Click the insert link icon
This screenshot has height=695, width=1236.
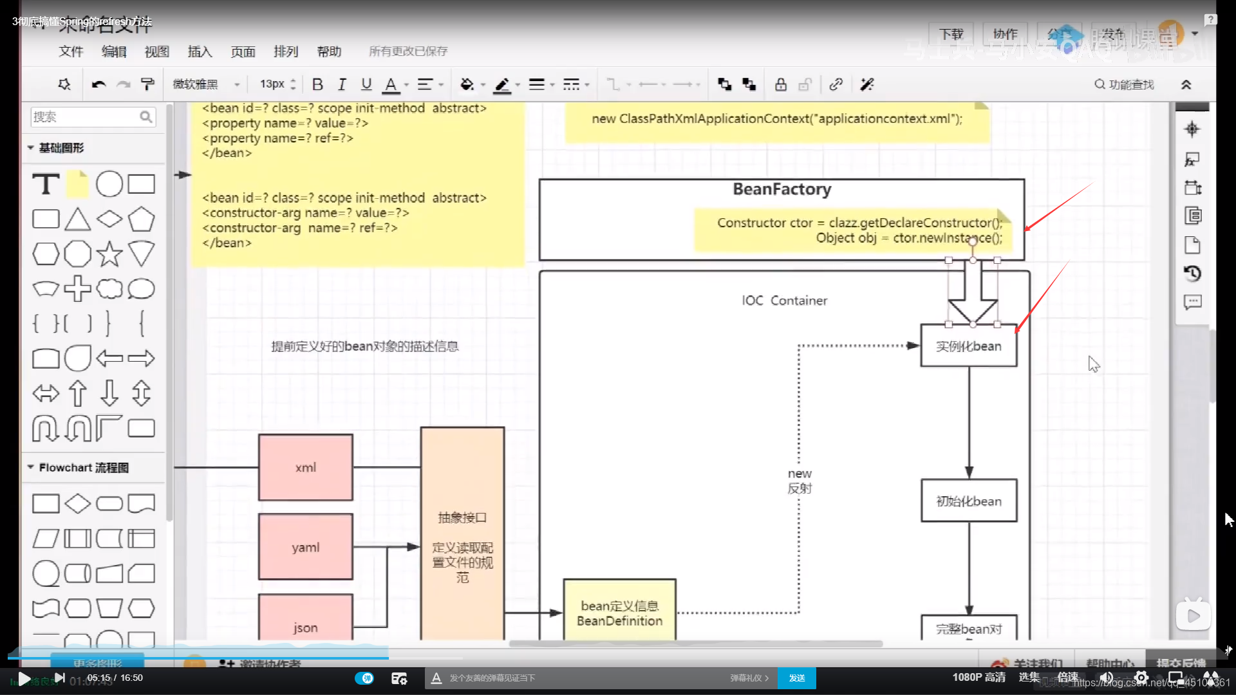coord(836,84)
